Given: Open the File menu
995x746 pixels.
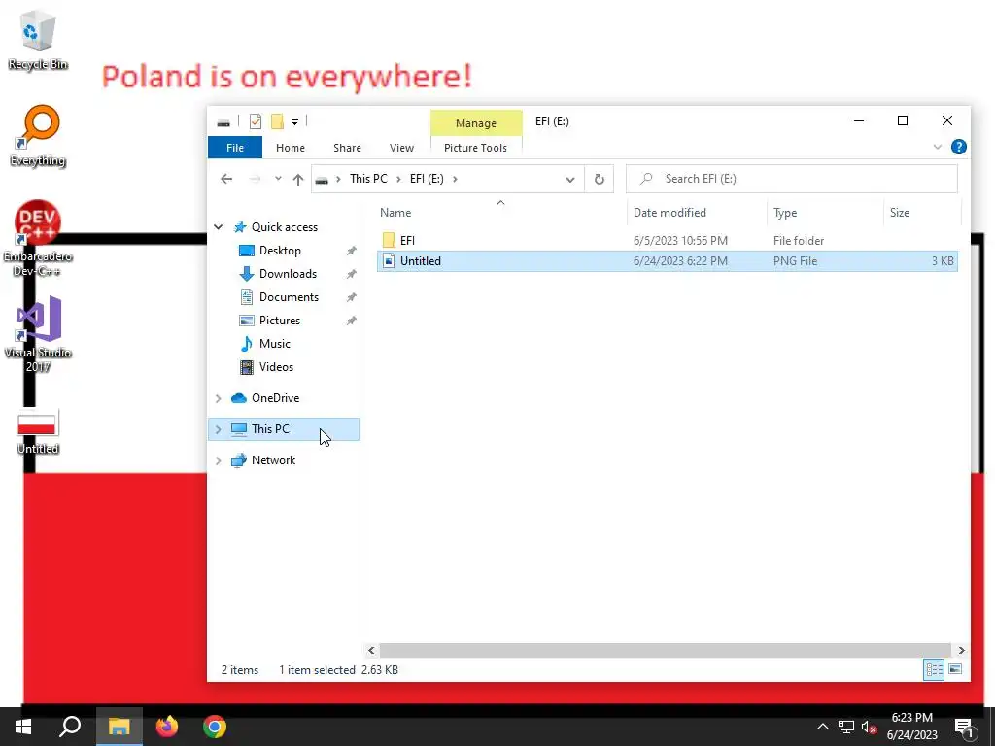Looking at the screenshot, I should [235, 148].
